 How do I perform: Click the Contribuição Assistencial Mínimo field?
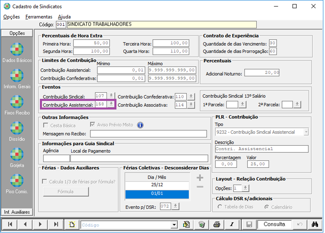(x=121, y=70)
